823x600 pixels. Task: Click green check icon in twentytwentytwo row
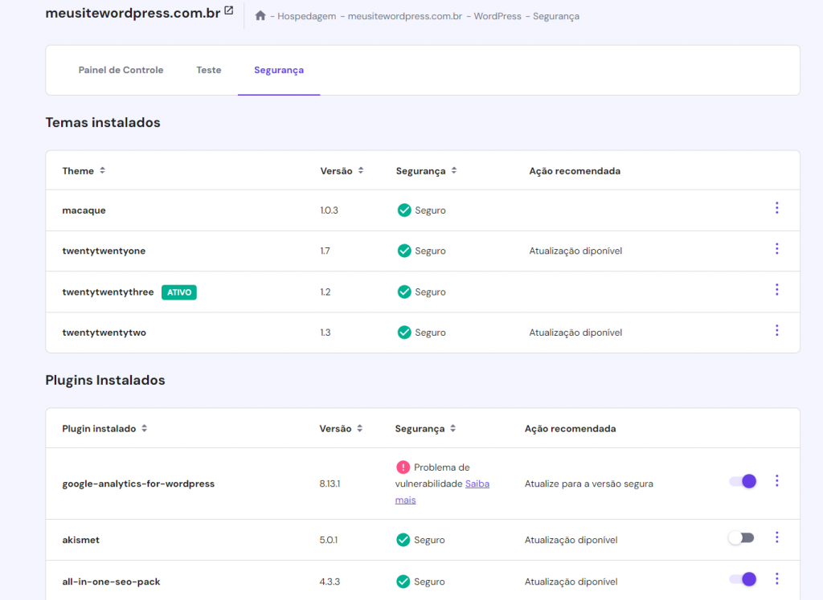click(404, 333)
